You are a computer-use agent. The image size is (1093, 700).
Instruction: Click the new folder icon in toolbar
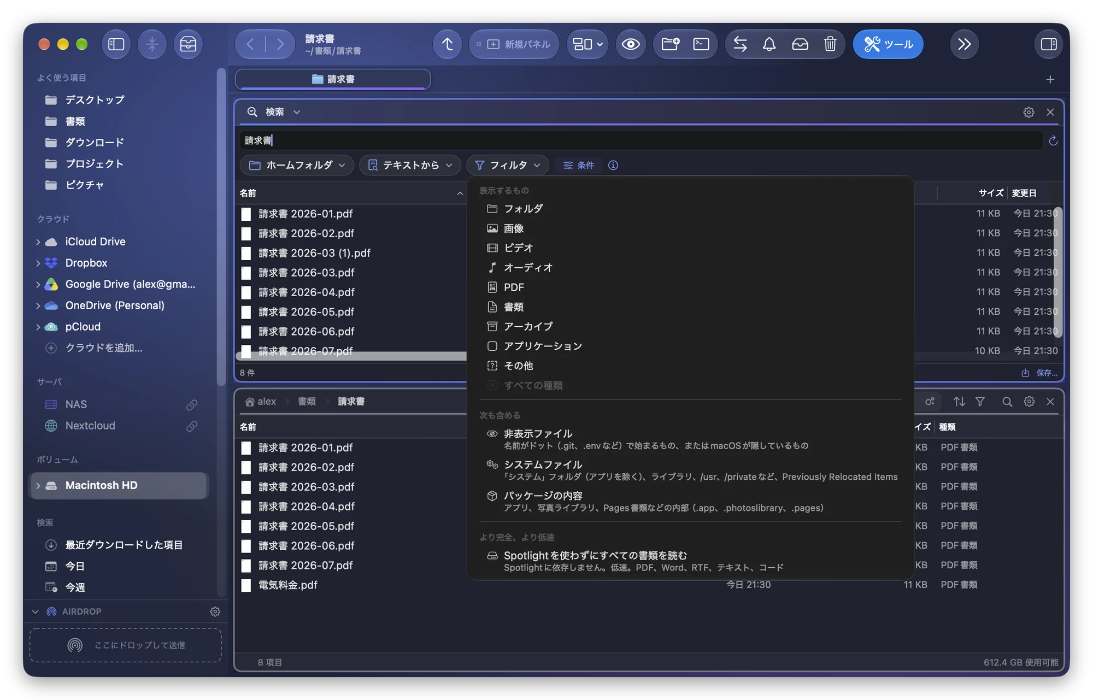[x=670, y=44]
